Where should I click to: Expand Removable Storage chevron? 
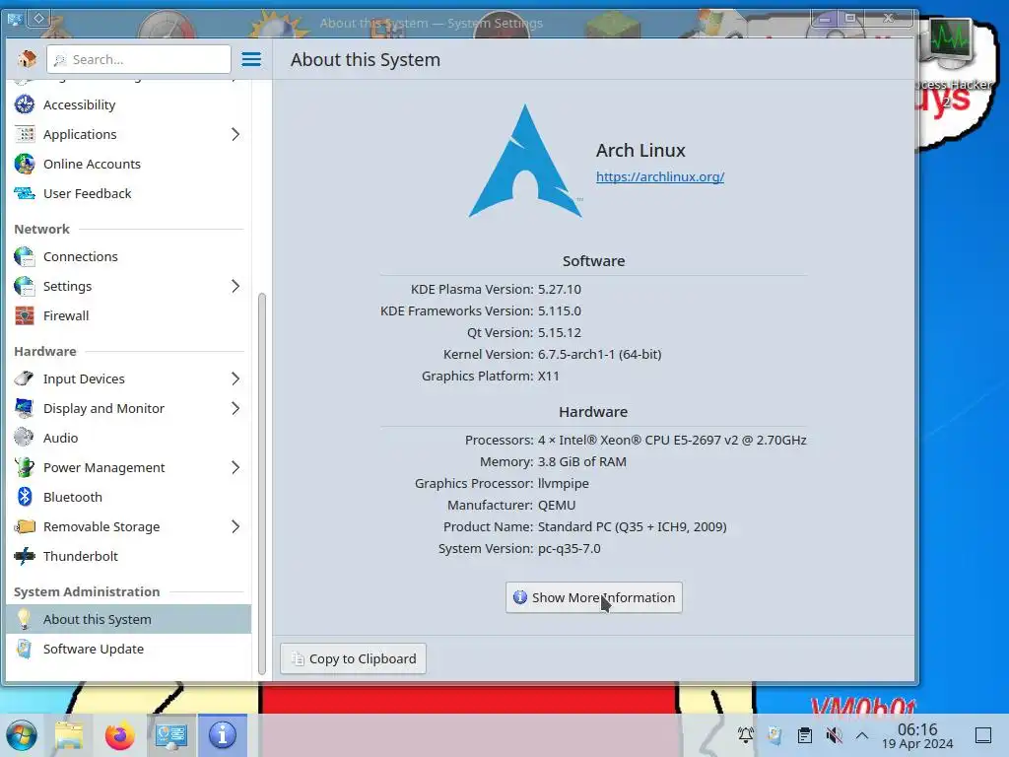pyautogui.click(x=235, y=526)
